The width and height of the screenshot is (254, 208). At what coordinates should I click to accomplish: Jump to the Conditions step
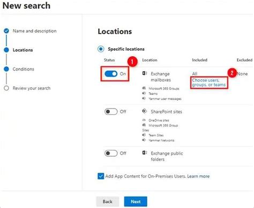pos(24,69)
